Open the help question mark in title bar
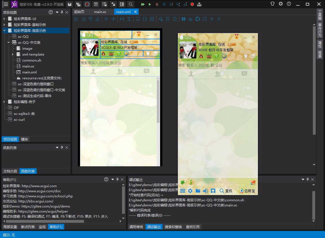Screen dimensions: 325x238 click(289, 4)
